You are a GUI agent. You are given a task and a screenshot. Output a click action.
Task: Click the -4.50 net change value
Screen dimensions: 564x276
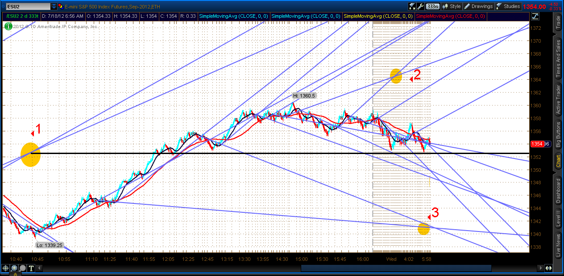coord(554,4)
